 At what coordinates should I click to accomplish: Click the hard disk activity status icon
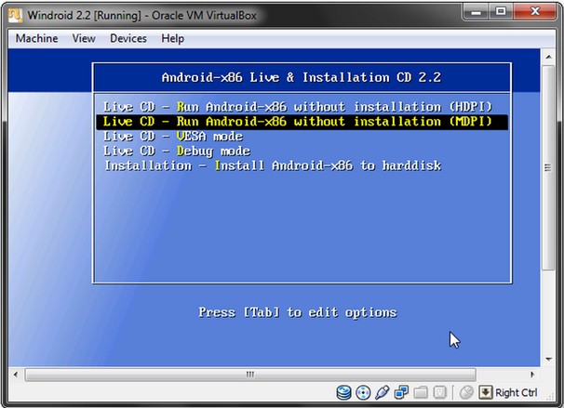[x=343, y=392]
